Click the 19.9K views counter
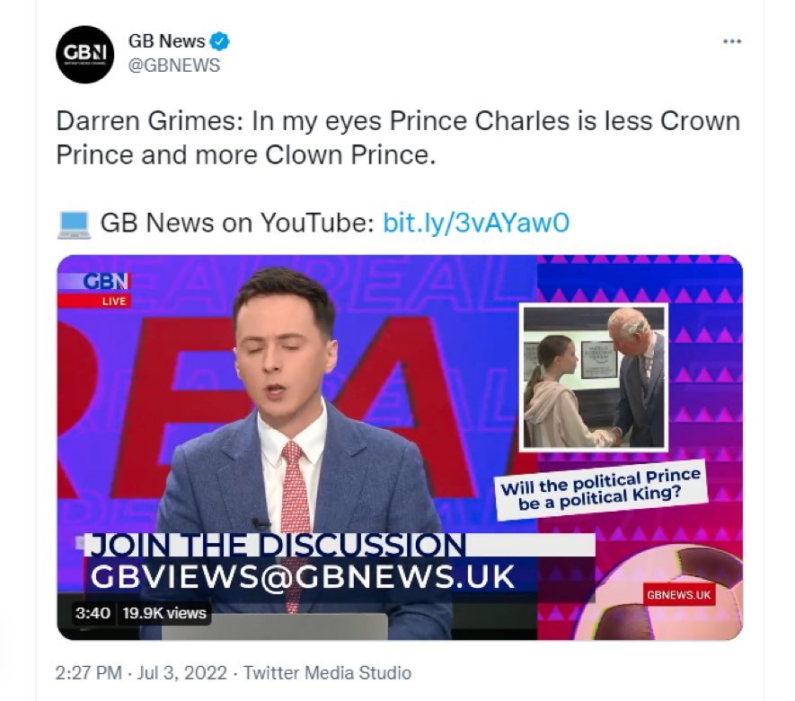 coord(164,613)
